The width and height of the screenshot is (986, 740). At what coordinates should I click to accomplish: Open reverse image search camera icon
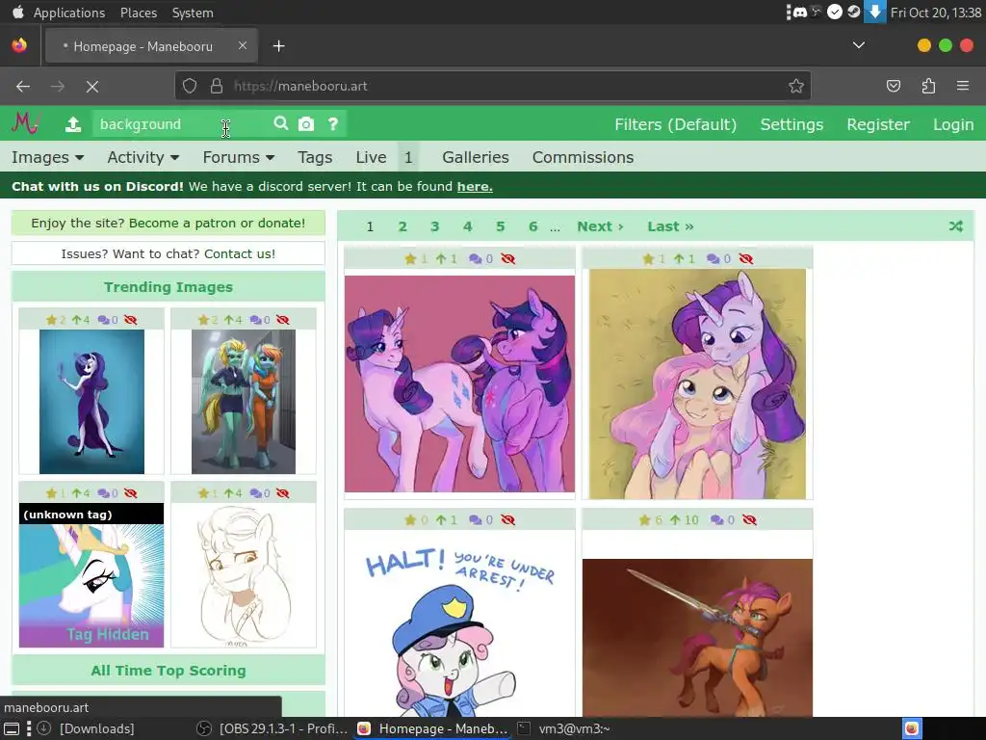[306, 124]
